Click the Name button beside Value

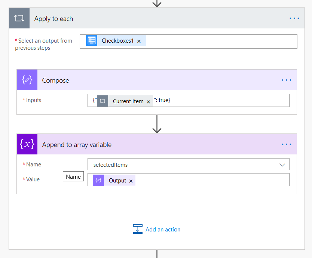73,176
